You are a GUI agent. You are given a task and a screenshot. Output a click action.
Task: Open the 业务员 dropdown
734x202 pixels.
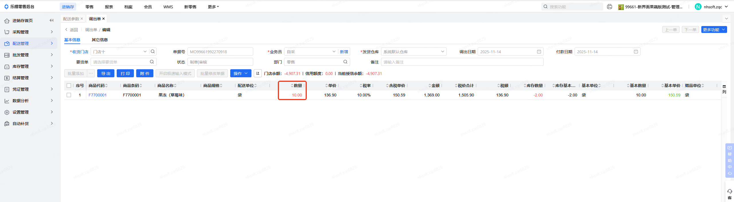pyautogui.click(x=334, y=52)
